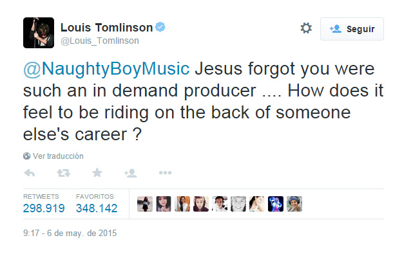
Task: Open the tweet timestamp 9:17 - 6 de may. de 2015
Action: click(x=70, y=233)
